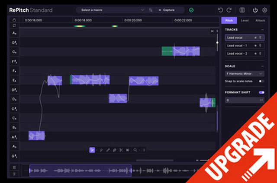Click the power bypass icon
This screenshot has height=183, width=277.
255,10
